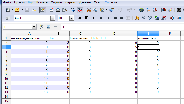Open the New document dropdown arrow
Viewport: 184px width, 104px height.
(x=12, y=10)
